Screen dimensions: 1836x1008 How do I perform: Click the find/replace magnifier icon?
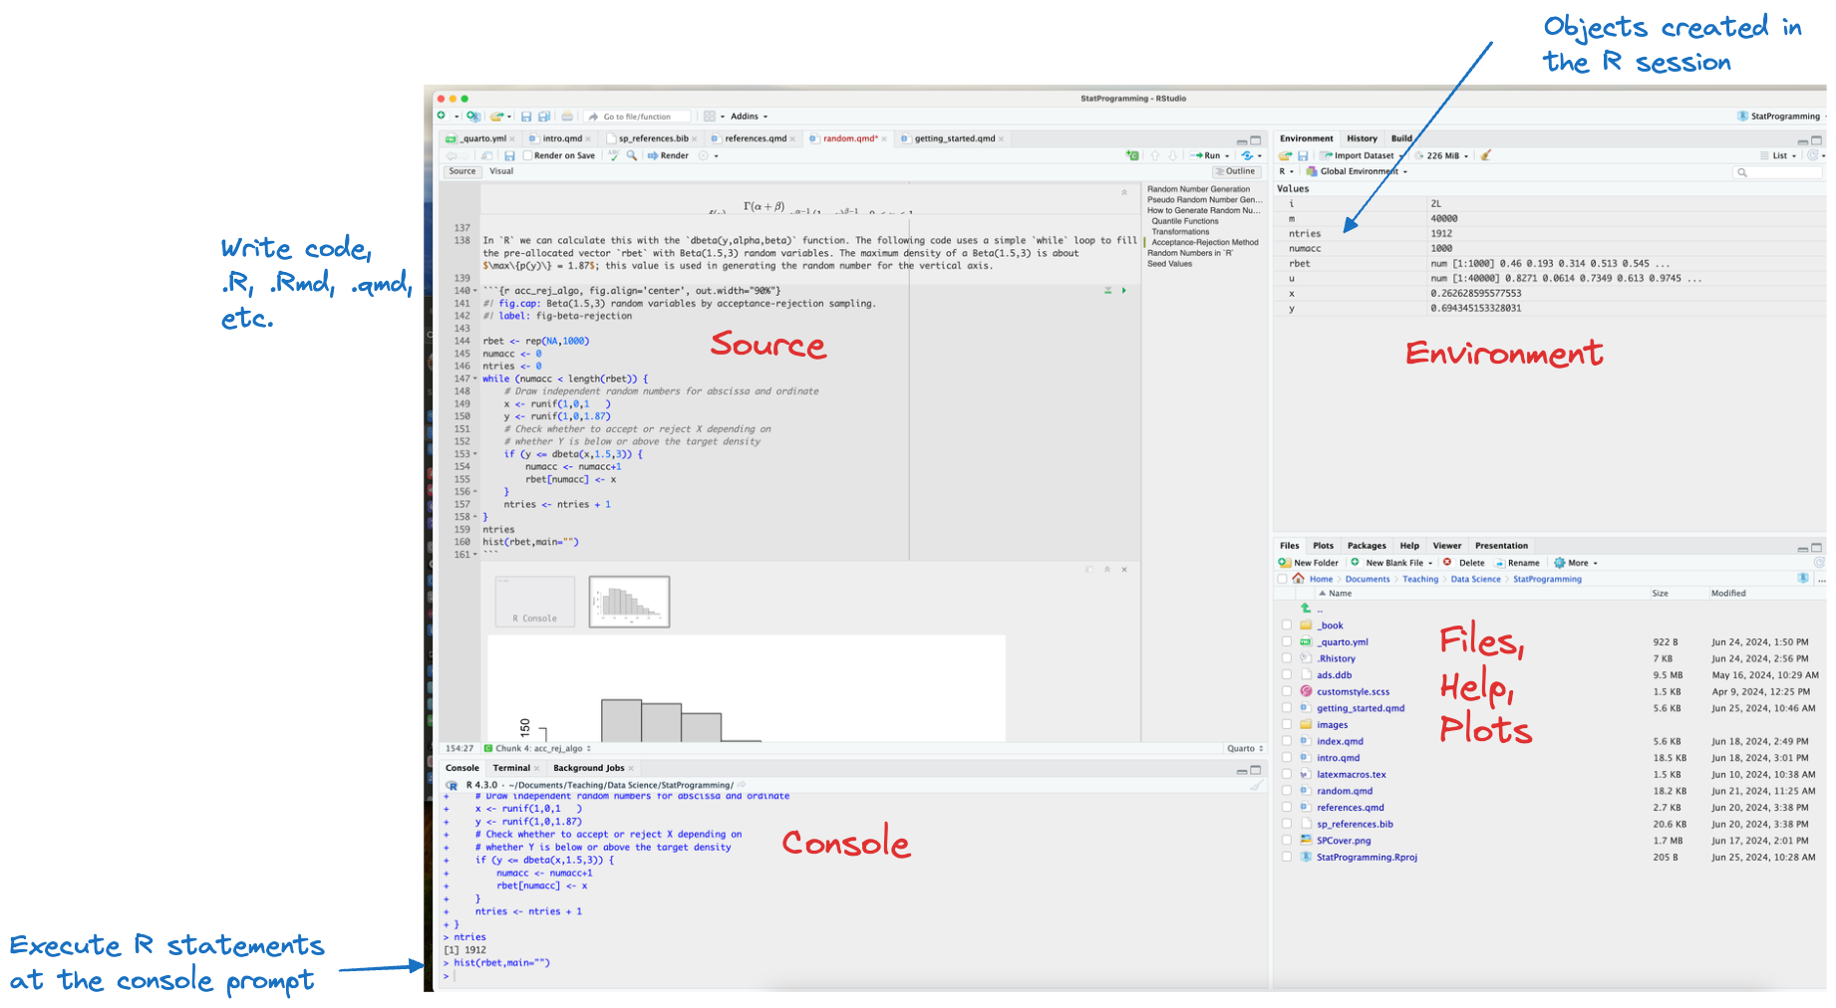click(x=632, y=155)
